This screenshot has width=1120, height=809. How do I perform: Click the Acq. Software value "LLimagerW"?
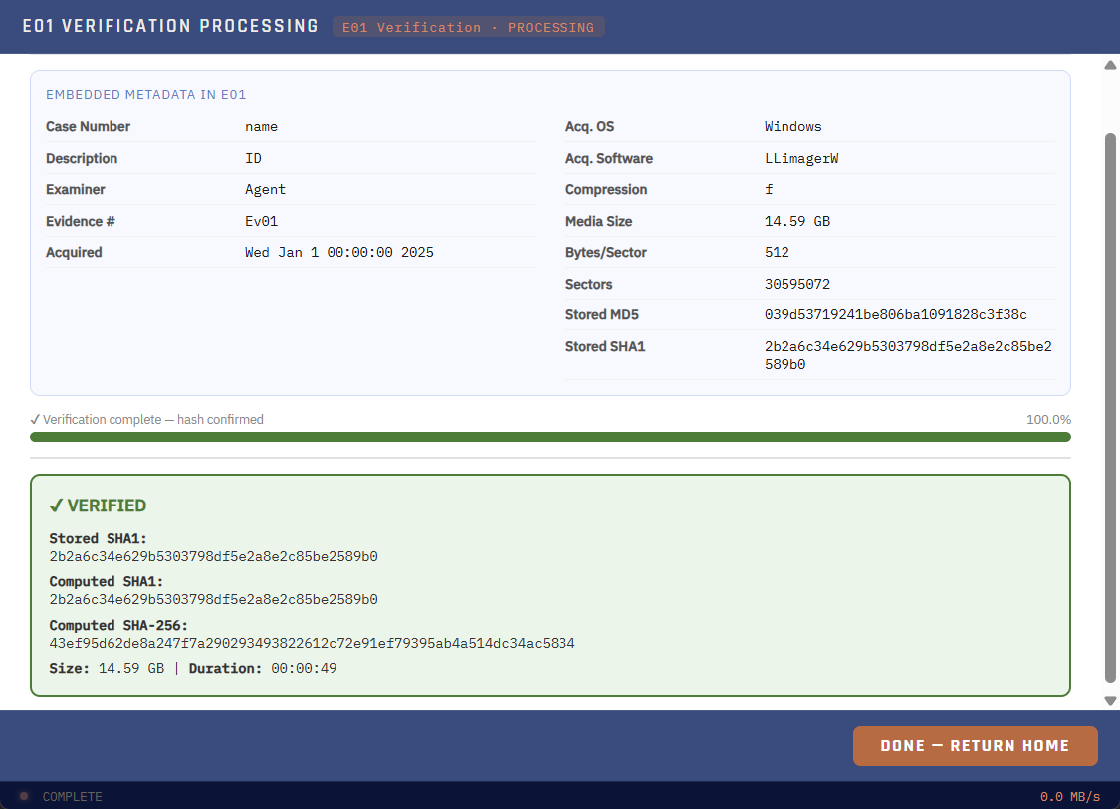pyautogui.click(x=801, y=158)
